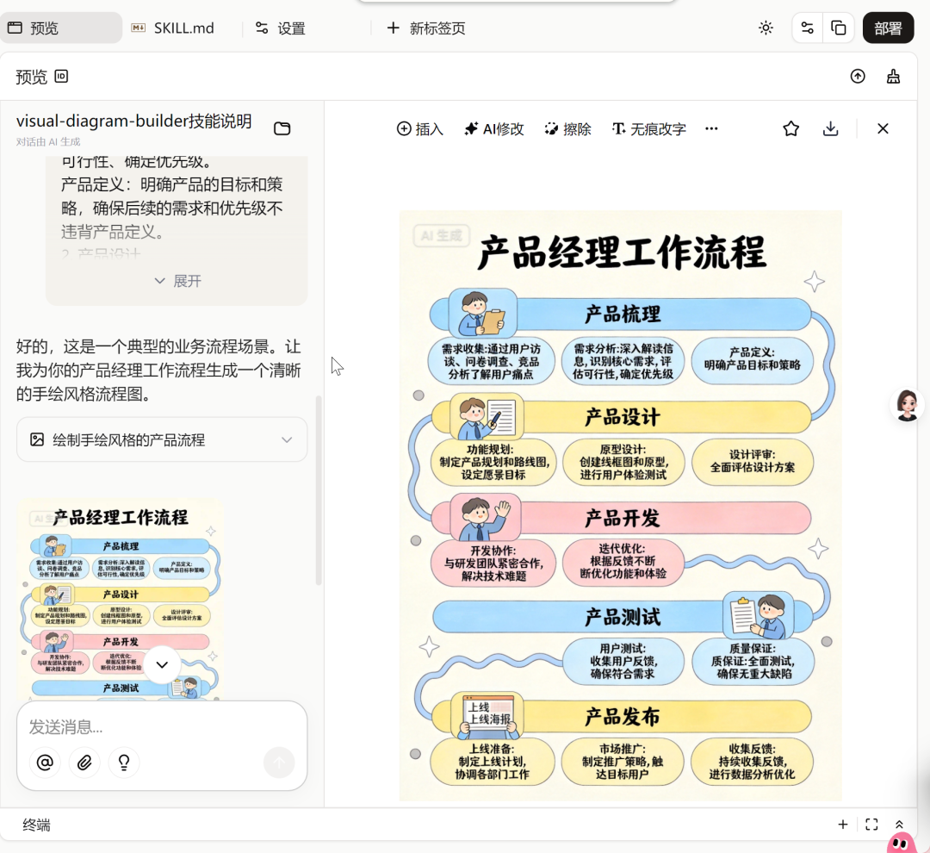
Task: Click the pink mascot icon at bottom right
Action: (902, 843)
